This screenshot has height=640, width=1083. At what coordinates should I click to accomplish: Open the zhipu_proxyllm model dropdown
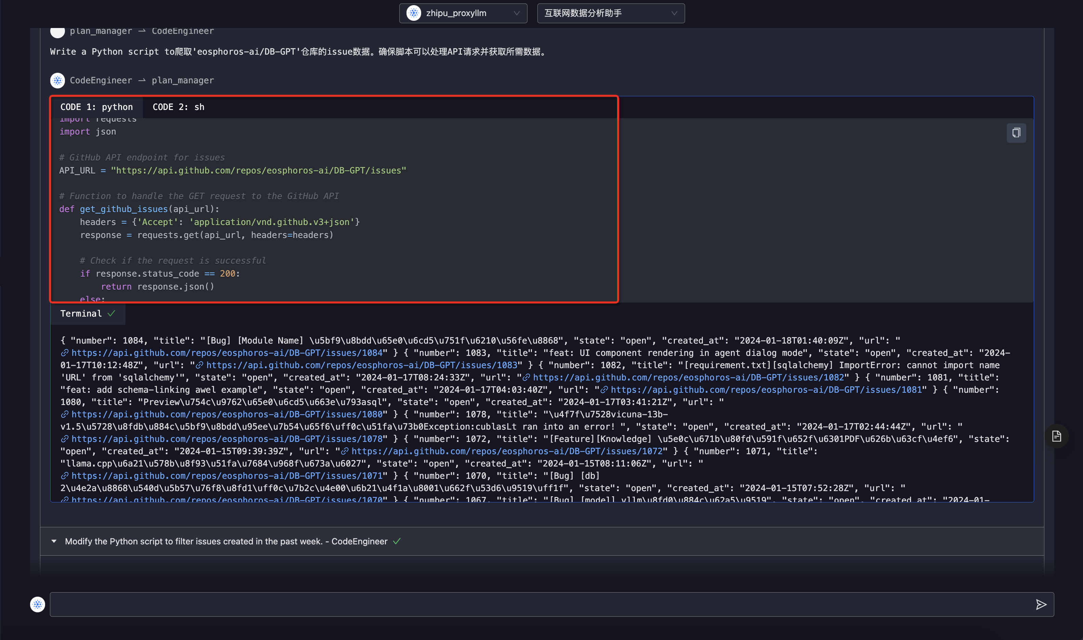(463, 13)
